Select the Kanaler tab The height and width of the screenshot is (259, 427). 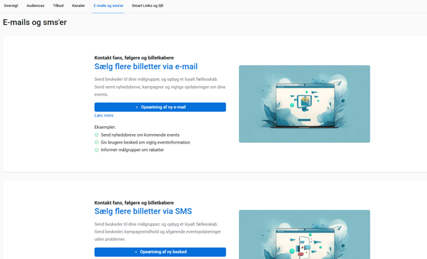tap(78, 6)
